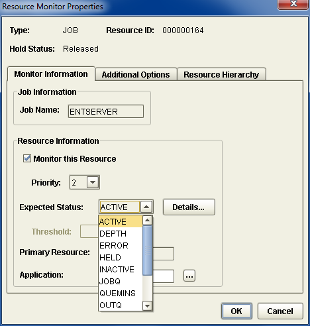This screenshot has height=326, width=310.
Task: Choose ERROR in the status list
Action: pos(121,245)
